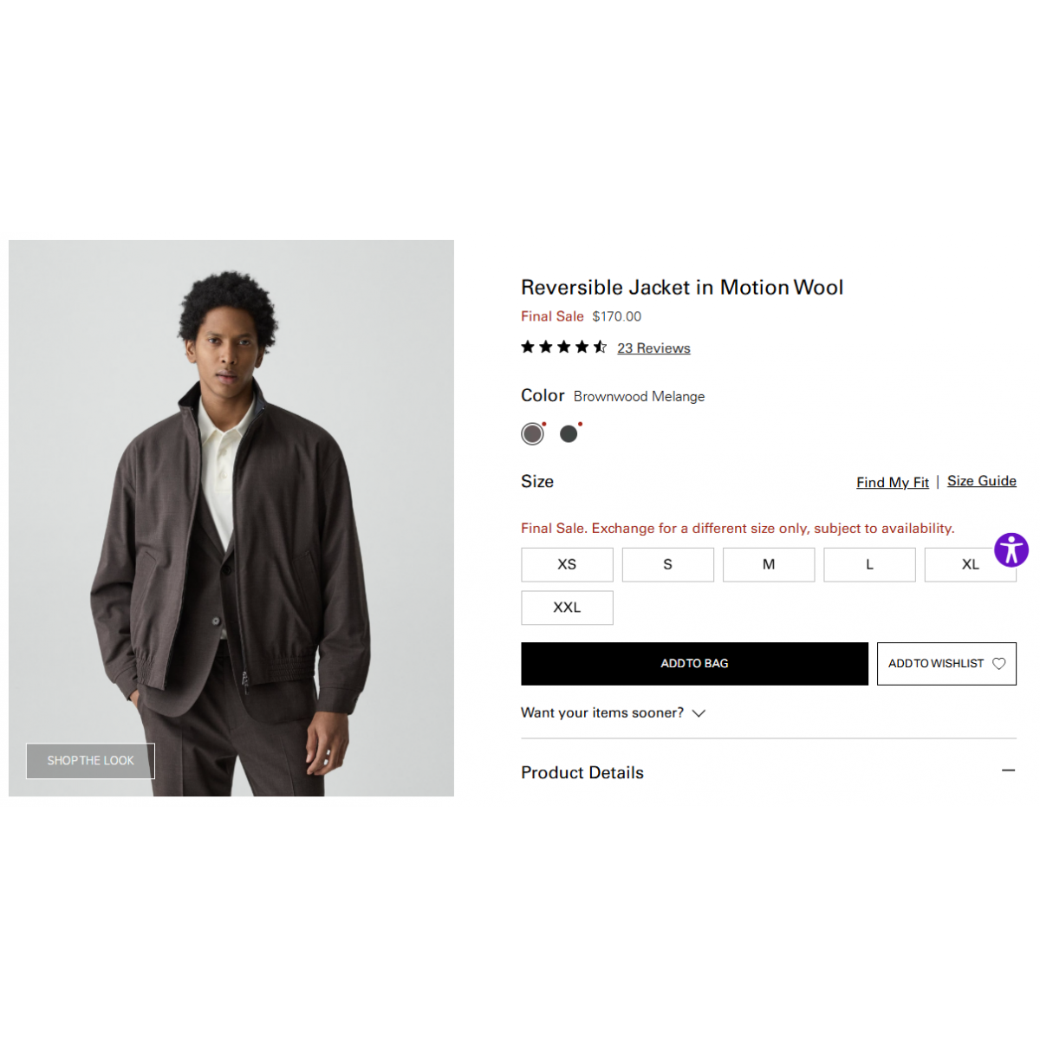
Task: Choose size S
Action: click(x=667, y=564)
